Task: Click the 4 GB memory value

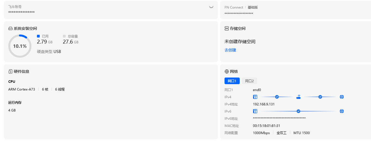Action: pos(12,110)
